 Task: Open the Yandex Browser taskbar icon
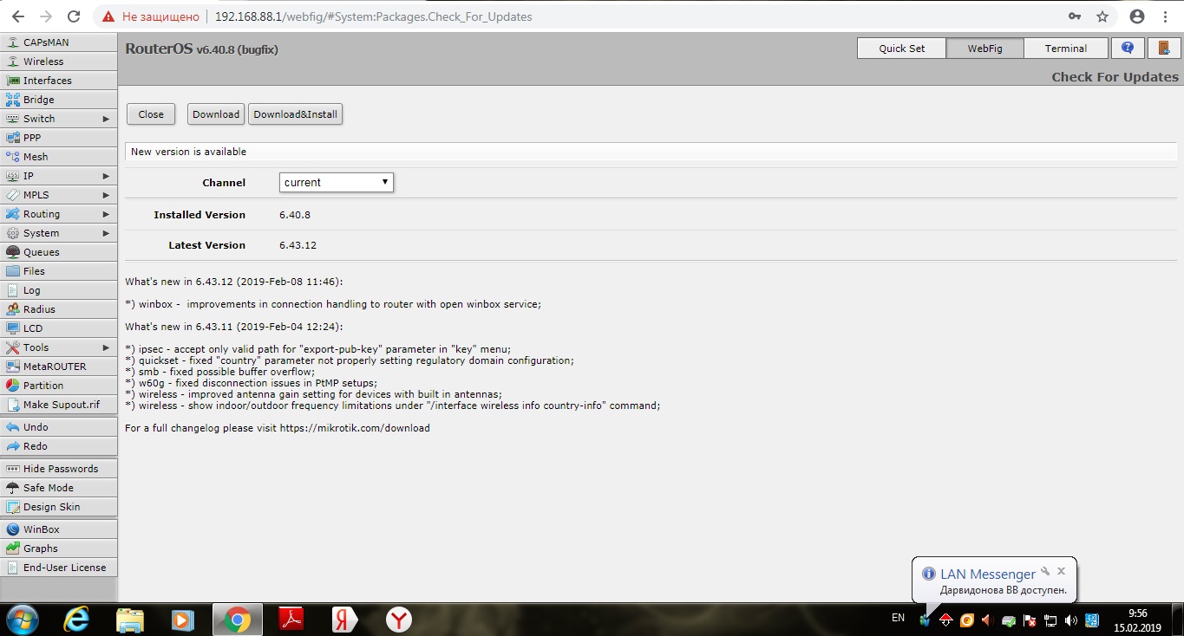[x=398, y=620]
